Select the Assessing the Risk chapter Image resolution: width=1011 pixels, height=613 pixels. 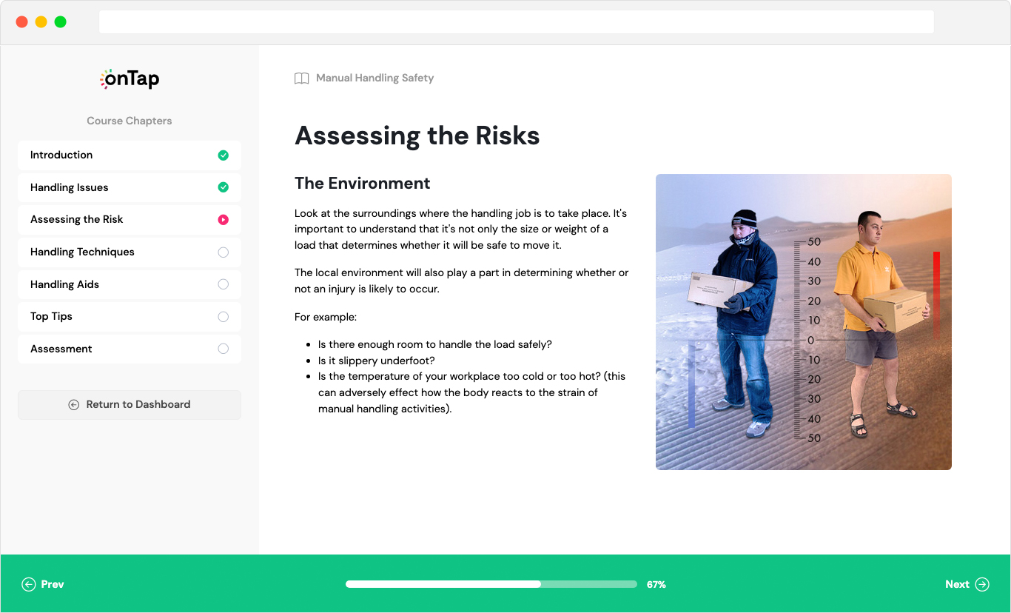click(x=130, y=220)
